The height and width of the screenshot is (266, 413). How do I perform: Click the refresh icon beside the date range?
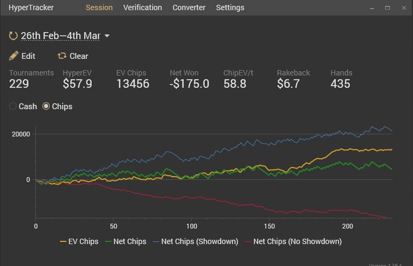(x=13, y=36)
